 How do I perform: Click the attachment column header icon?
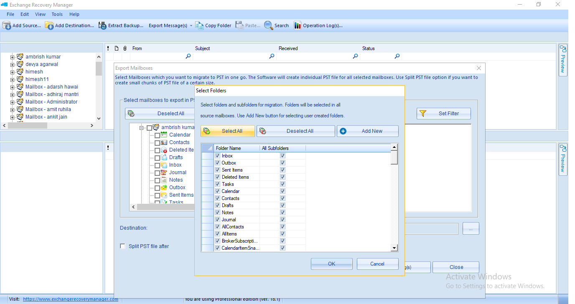pos(125,48)
